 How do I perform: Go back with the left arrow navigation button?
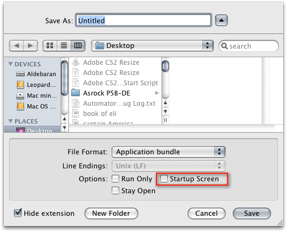point(17,45)
